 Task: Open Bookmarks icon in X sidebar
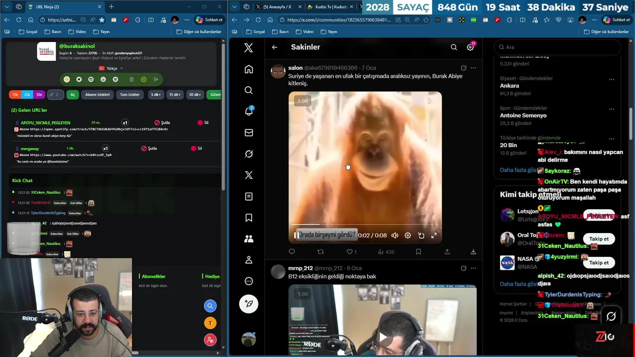(249, 218)
